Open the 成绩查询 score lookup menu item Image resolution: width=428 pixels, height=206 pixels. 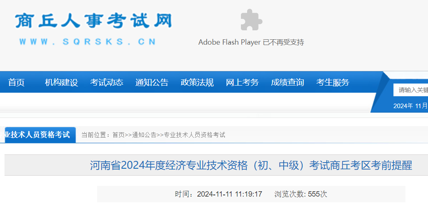coord(287,82)
